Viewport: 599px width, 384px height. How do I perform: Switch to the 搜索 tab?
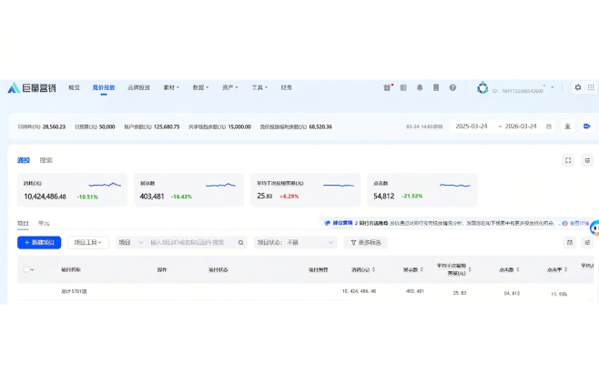pos(46,160)
